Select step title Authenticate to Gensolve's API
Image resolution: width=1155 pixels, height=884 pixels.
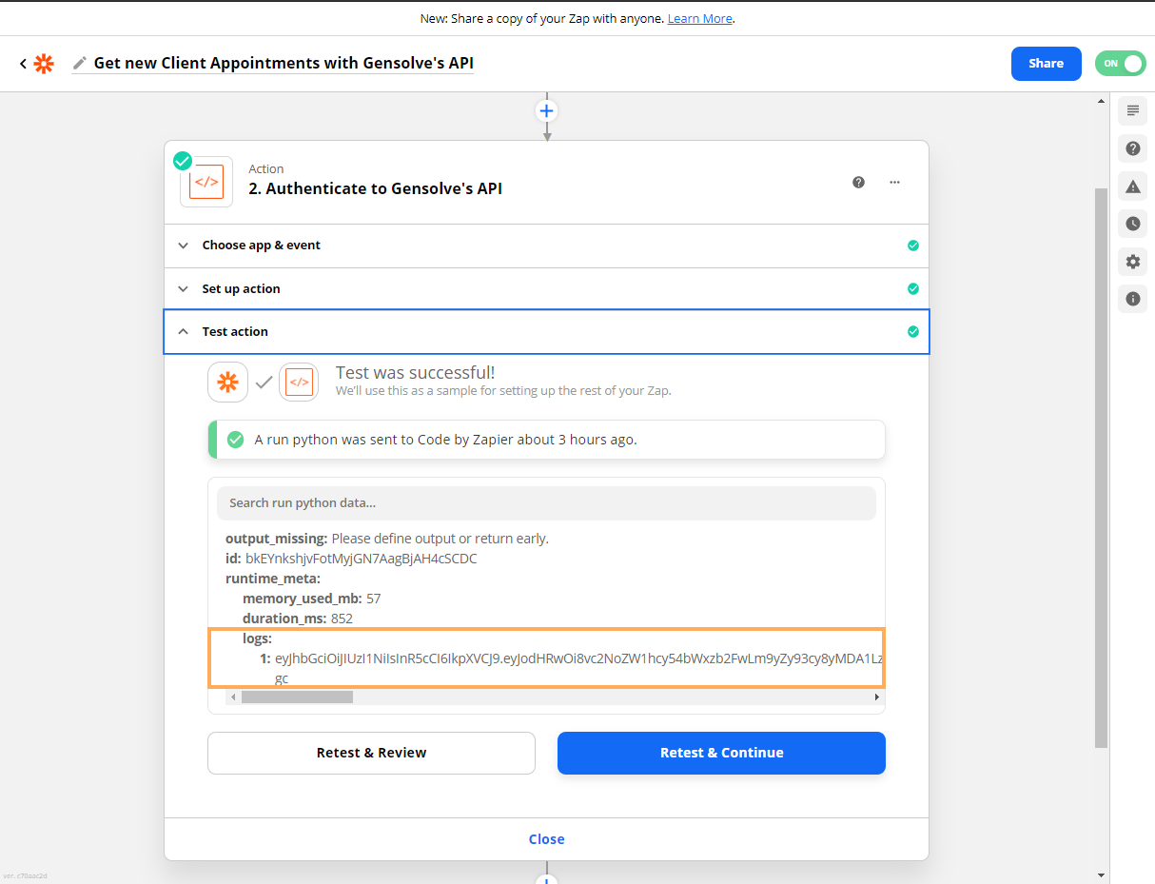tap(375, 188)
